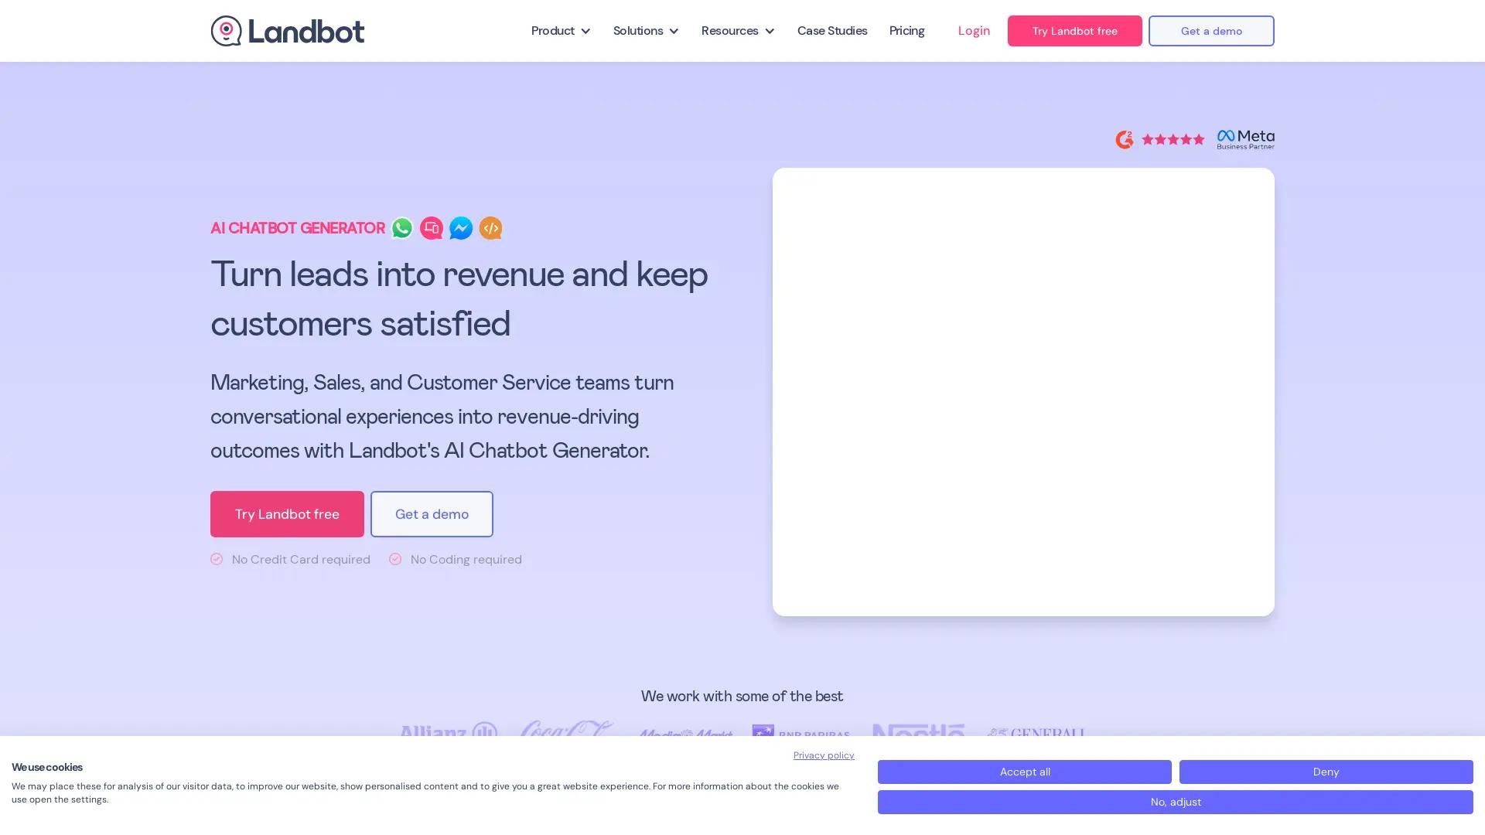
Task: Click the Meta Business Partner badge
Action: pos(1245,138)
